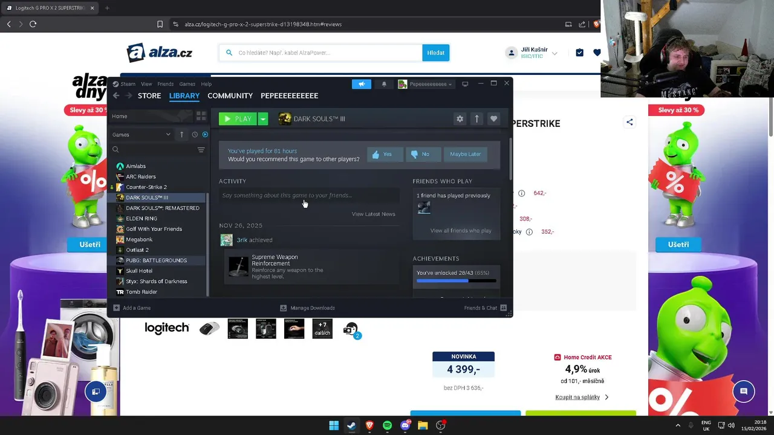Viewport: 774px width, 435px height.
Task: Click the Alza search input field
Action: (320, 53)
